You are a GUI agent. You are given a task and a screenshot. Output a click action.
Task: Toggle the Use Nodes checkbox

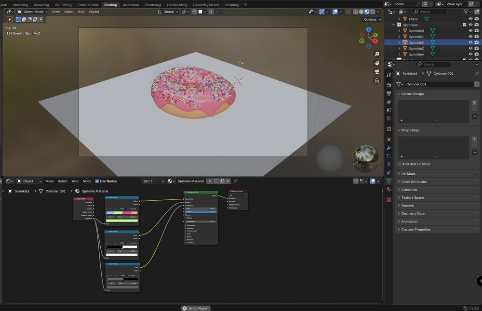97,181
